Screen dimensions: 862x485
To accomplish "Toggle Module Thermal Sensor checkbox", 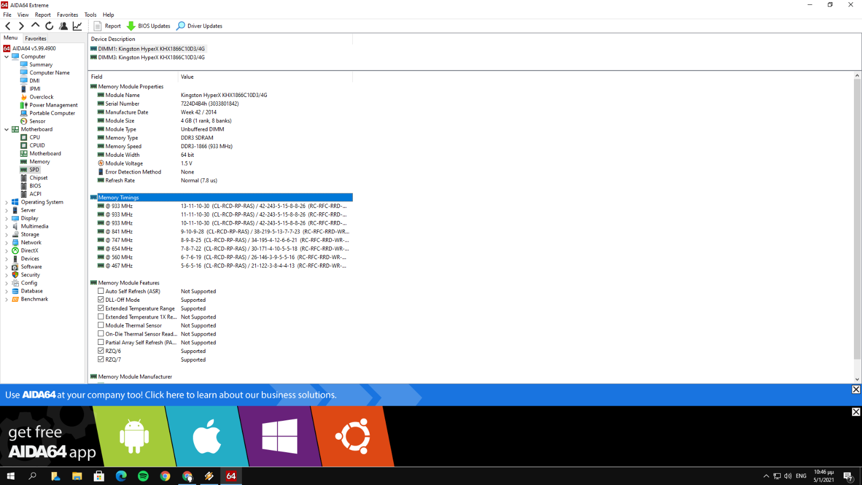I will [x=101, y=325].
